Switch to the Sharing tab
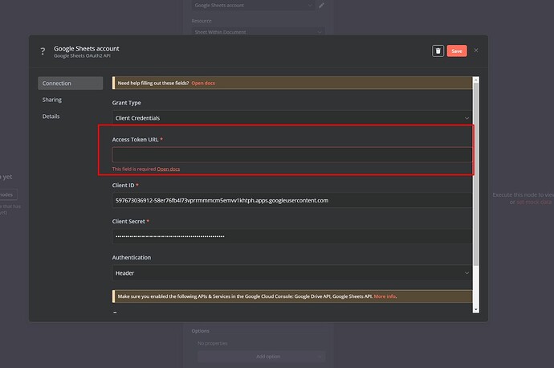This screenshot has height=368, width=554. click(x=52, y=100)
